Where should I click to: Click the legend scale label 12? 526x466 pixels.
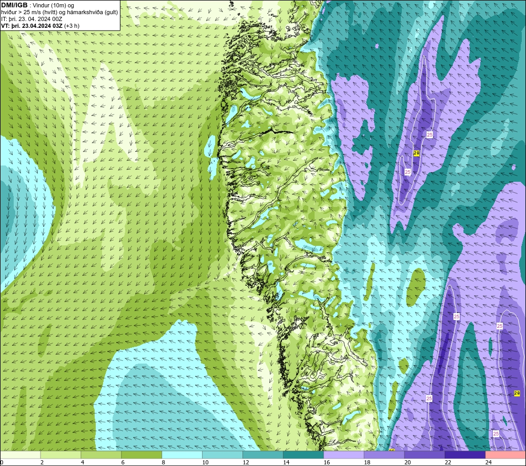[246, 462]
